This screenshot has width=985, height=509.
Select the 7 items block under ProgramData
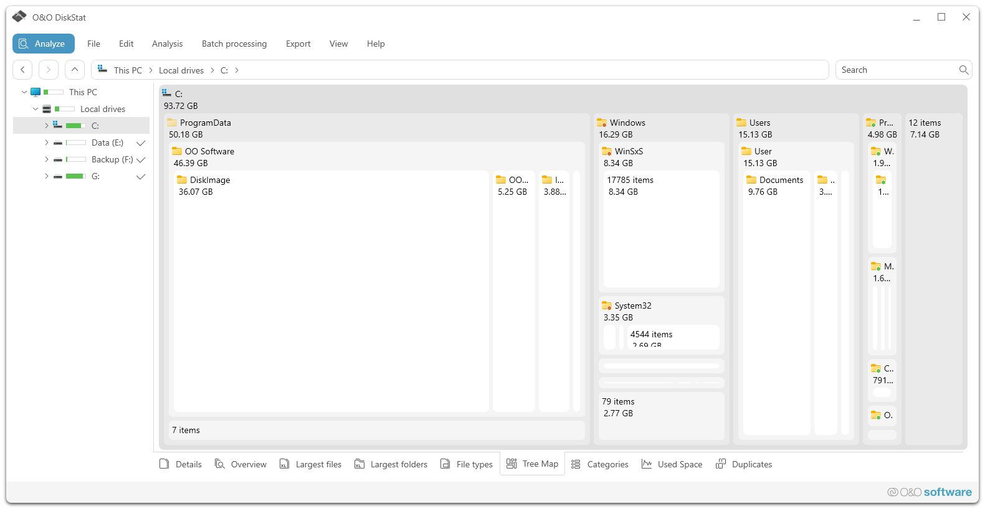[377, 430]
